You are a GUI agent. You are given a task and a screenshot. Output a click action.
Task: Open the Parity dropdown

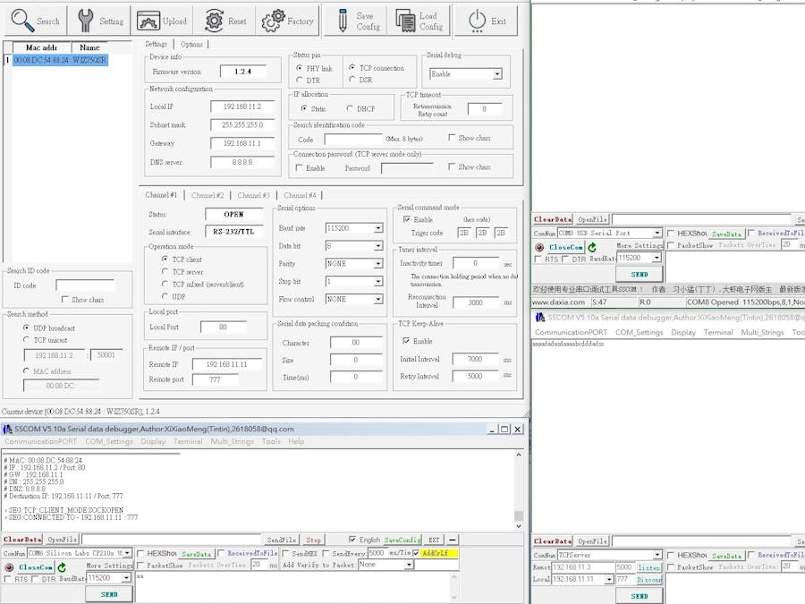click(x=377, y=264)
